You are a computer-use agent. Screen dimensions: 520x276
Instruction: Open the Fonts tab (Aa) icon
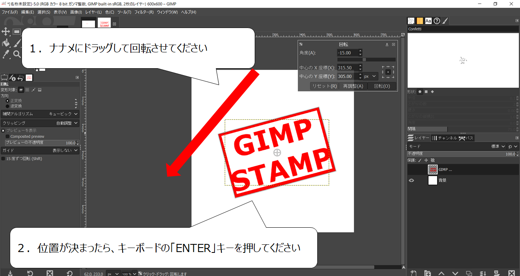click(428, 21)
